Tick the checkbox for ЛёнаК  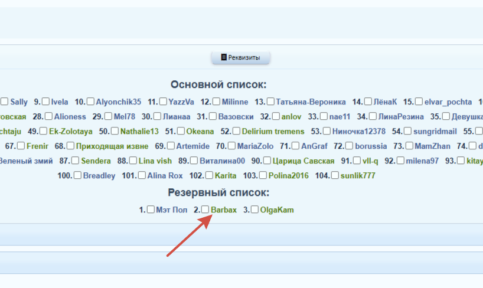coord(368,102)
